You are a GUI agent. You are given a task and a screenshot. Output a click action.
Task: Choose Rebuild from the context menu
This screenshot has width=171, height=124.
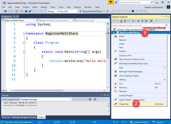coord(140,40)
